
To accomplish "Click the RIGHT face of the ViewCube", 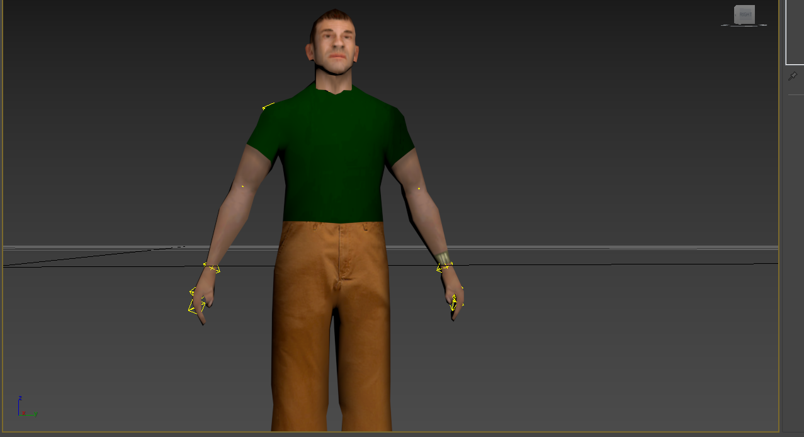I will pos(745,14).
